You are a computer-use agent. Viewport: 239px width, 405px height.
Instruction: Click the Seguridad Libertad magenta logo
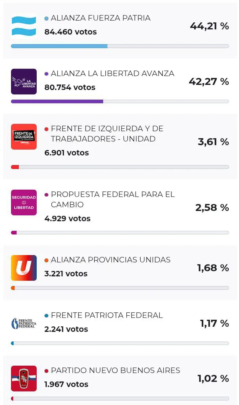24,202
